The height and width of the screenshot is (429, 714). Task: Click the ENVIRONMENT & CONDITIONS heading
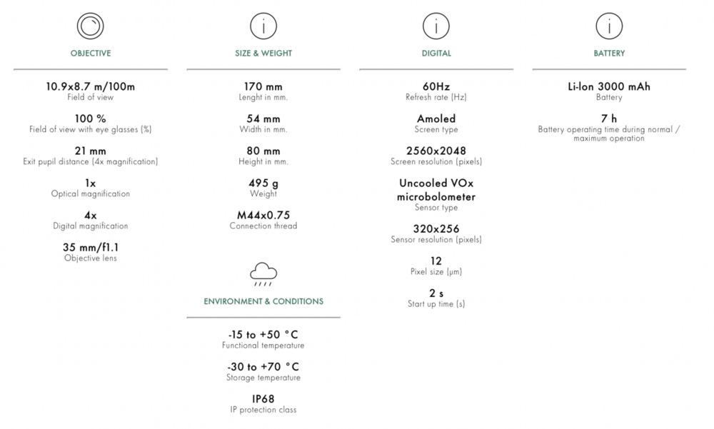263,301
